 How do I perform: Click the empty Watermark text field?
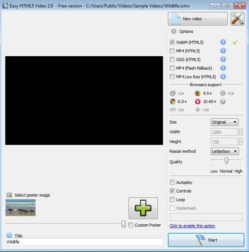coord(206,217)
